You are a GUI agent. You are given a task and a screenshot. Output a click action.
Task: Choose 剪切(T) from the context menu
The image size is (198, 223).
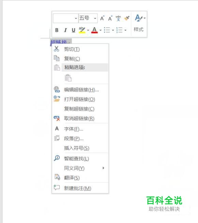[80, 49]
